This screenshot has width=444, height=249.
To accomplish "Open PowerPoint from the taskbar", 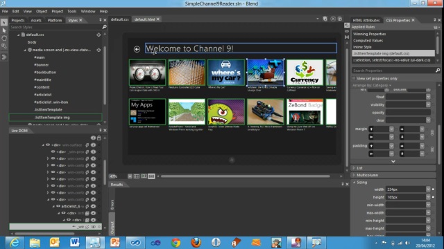I will coord(115,243).
